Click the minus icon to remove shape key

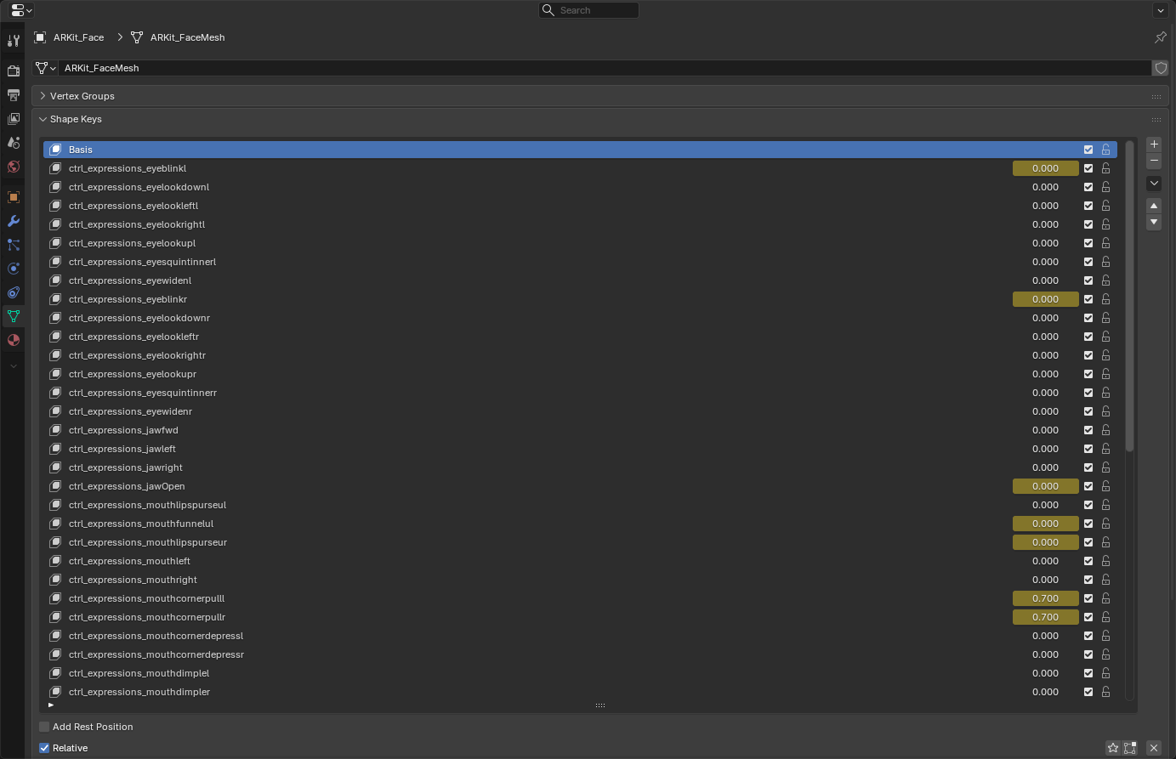point(1154,161)
